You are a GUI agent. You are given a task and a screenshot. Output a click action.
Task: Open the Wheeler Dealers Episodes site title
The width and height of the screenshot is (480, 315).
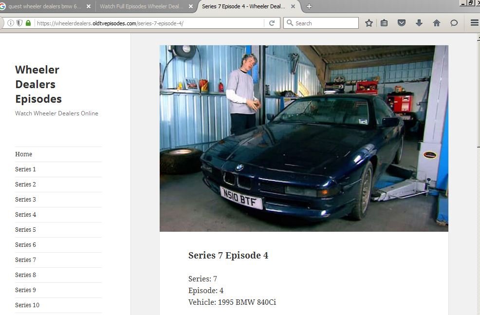(38, 84)
